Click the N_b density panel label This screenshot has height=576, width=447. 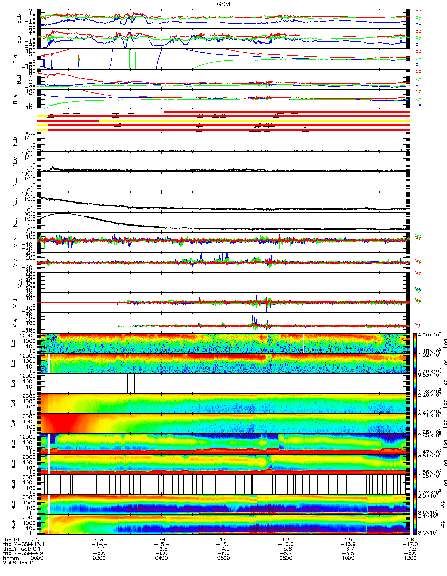click(15, 142)
